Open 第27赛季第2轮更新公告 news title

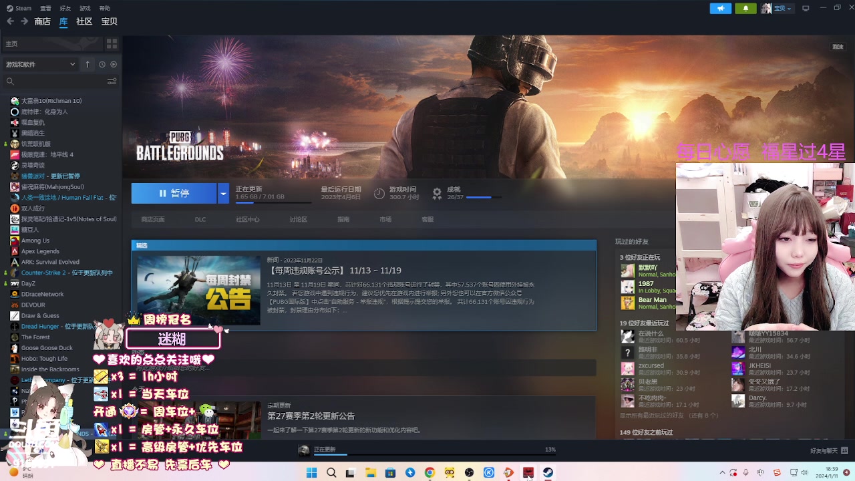tap(311, 416)
